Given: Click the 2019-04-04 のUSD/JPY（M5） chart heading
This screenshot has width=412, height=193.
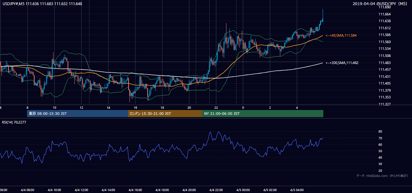Looking at the screenshot, I should (x=380, y=4).
